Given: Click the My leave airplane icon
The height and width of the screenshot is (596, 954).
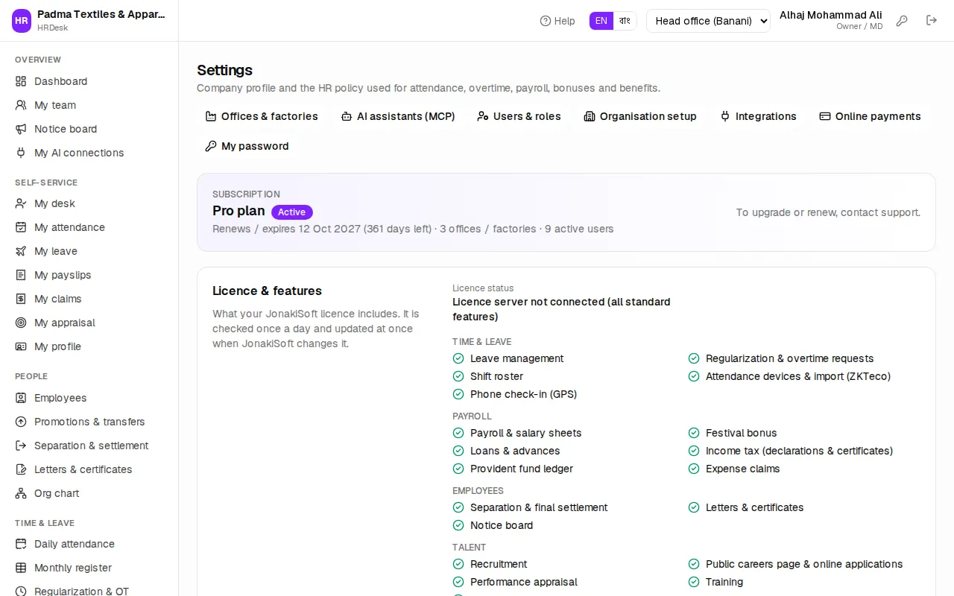Looking at the screenshot, I should pyautogui.click(x=21, y=251).
